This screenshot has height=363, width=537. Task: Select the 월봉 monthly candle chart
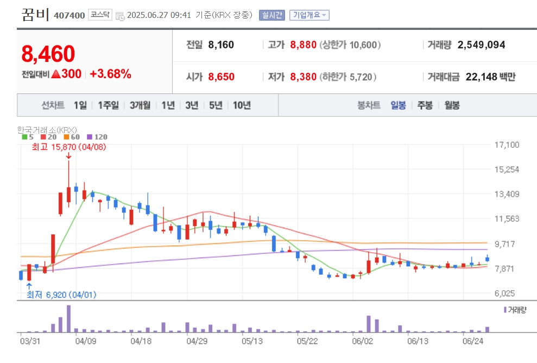click(x=452, y=105)
